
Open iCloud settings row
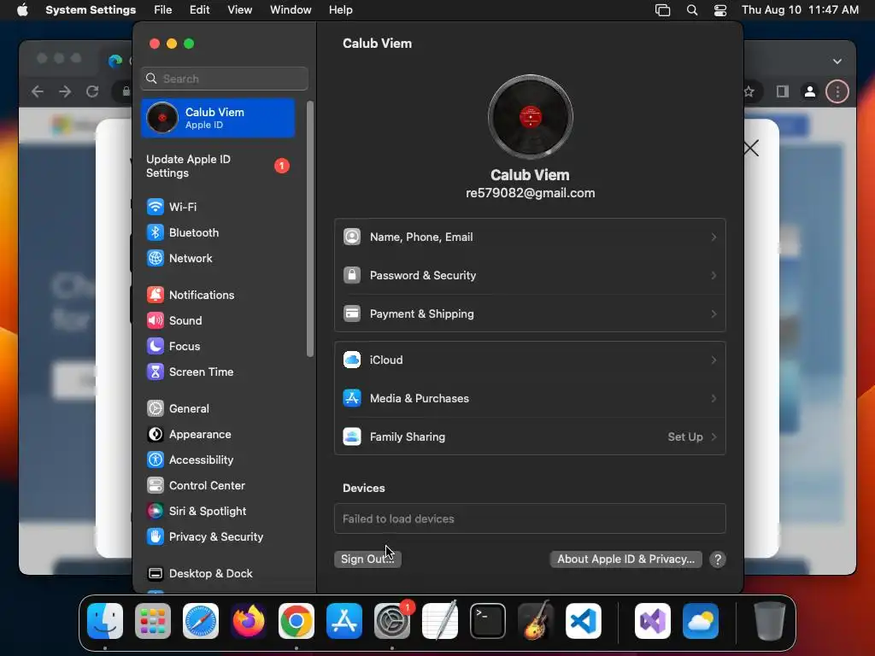530,360
